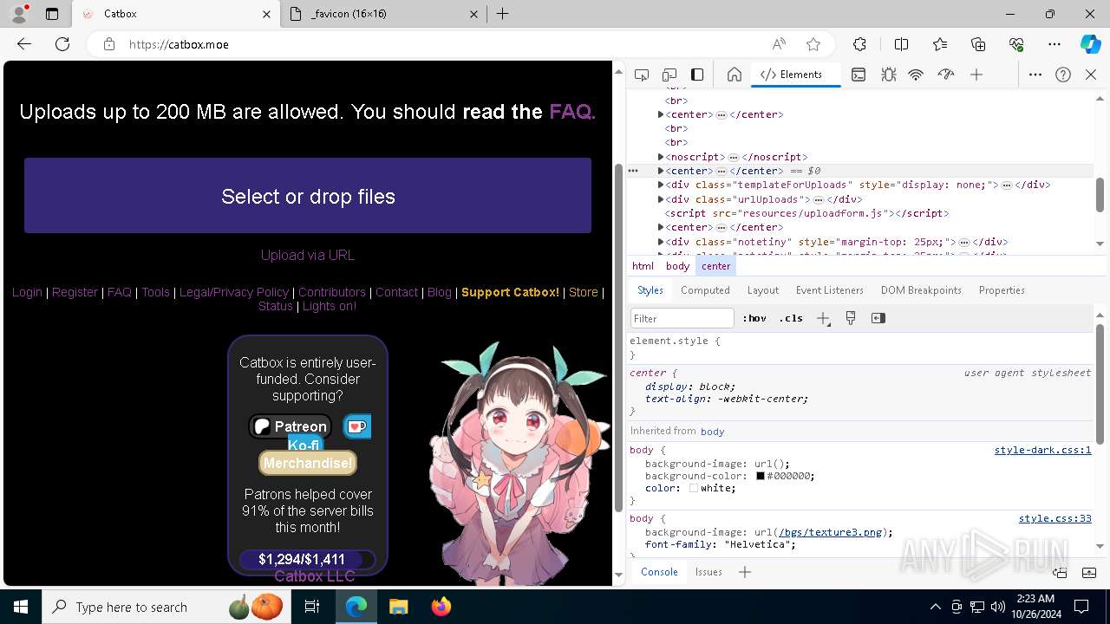Click Select or drop files button
1110x624 pixels.
coord(308,196)
